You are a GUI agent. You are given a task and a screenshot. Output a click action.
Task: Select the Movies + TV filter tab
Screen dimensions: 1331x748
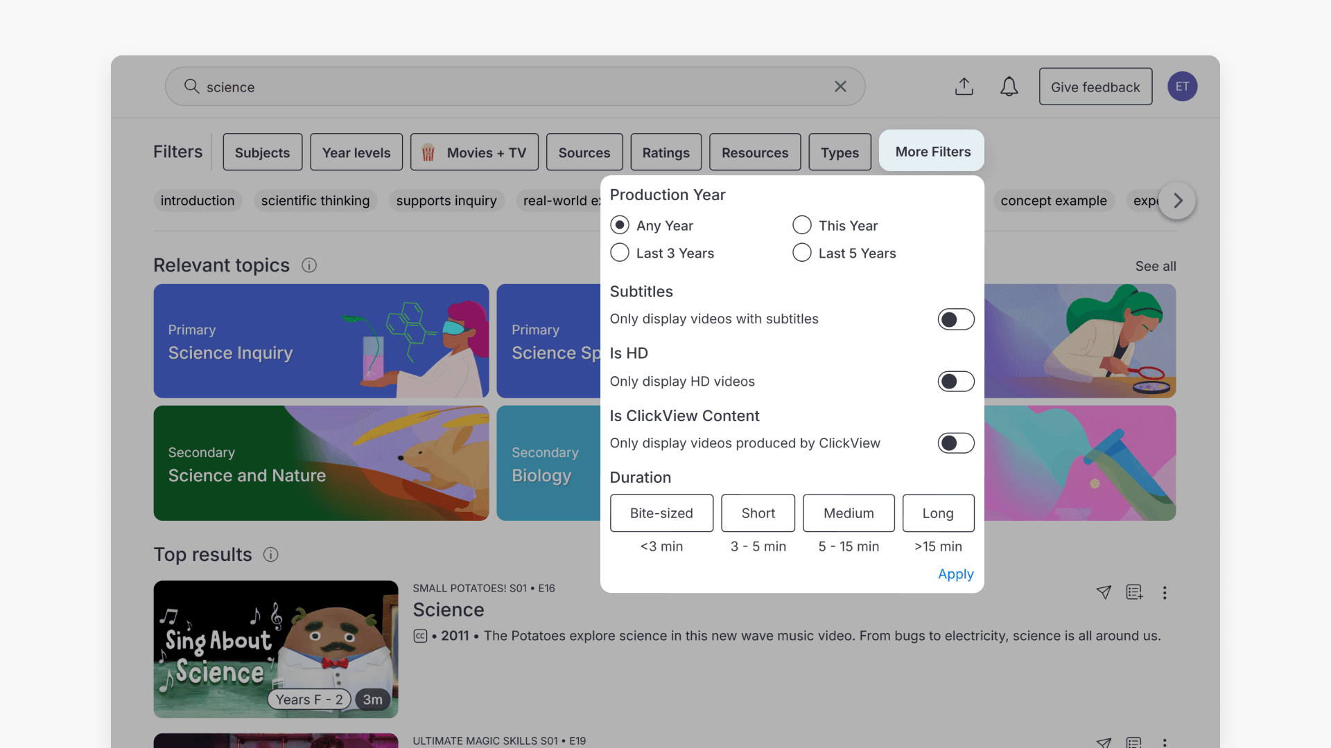click(x=474, y=152)
